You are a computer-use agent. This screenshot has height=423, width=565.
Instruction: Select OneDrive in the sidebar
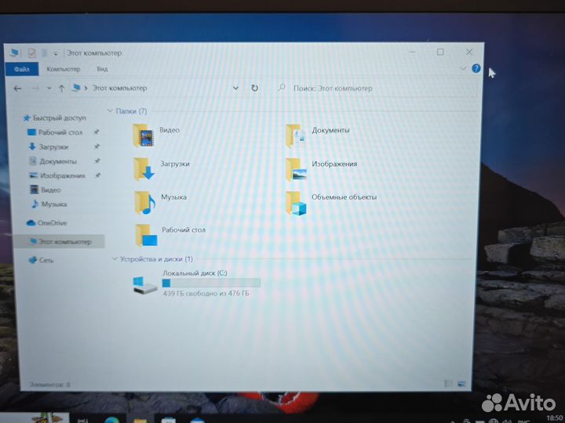47,223
